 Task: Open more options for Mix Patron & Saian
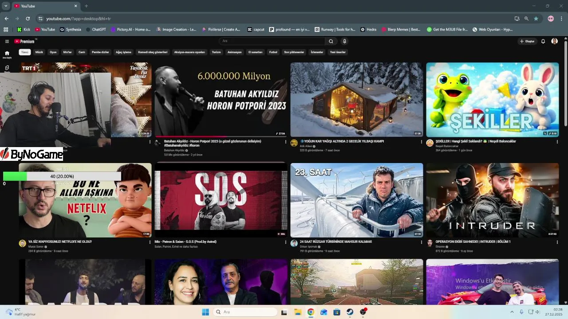[x=285, y=242]
